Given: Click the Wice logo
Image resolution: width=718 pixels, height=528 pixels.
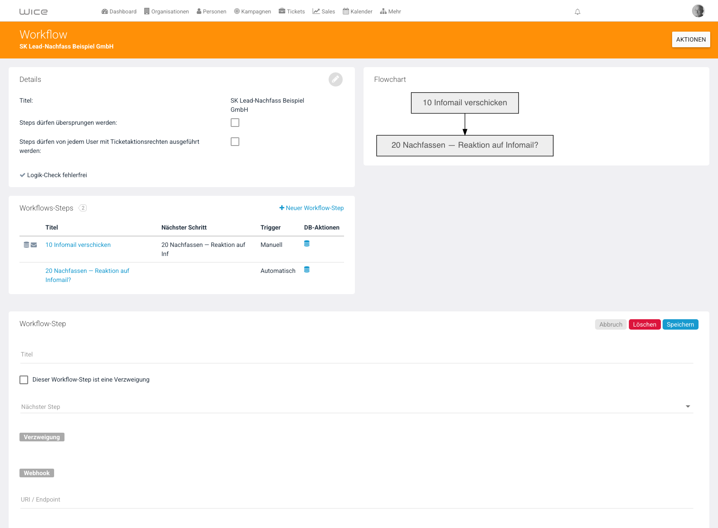Looking at the screenshot, I should point(33,12).
